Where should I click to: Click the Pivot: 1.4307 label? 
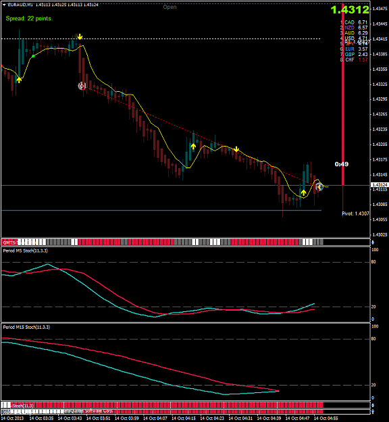point(355,213)
